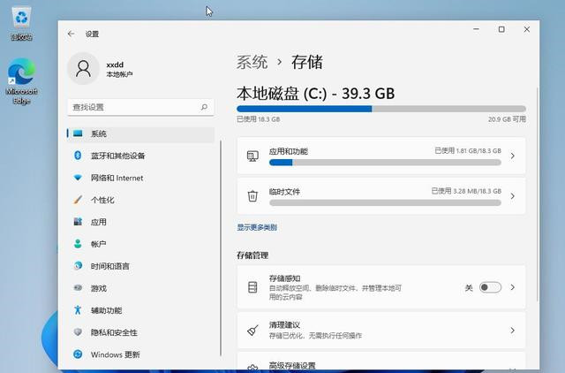The height and width of the screenshot is (373, 565).
Task: Open Cleanup recommendations chevron
Action: (512, 331)
